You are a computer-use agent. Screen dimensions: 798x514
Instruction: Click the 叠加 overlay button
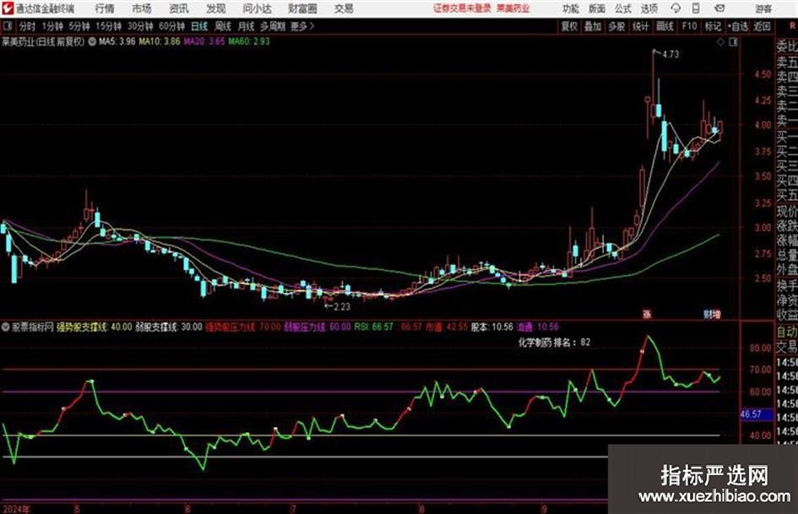[x=593, y=26]
